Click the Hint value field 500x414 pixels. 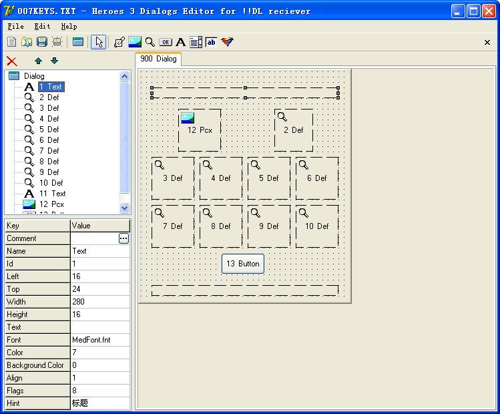point(100,403)
